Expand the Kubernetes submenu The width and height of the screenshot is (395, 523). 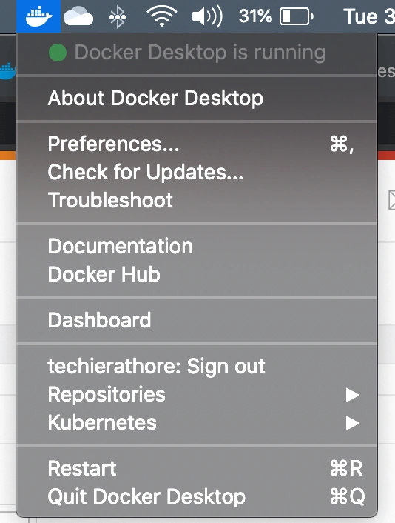tap(197, 422)
